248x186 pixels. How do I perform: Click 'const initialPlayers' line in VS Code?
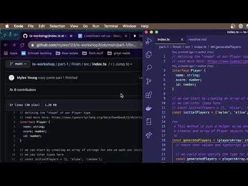click(210, 112)
